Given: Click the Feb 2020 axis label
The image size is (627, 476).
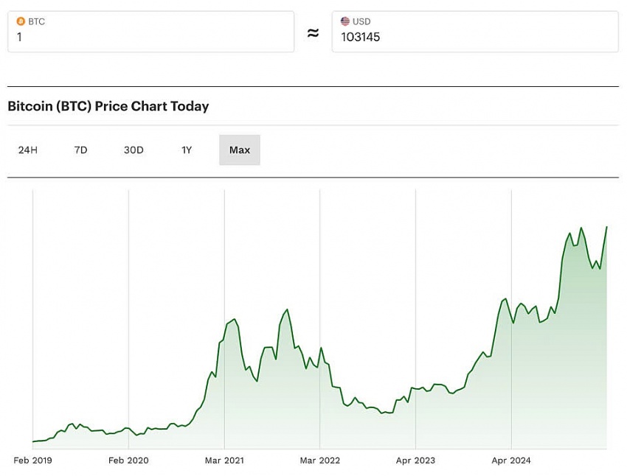Looking at the screenshot, I should click(128, 461).
